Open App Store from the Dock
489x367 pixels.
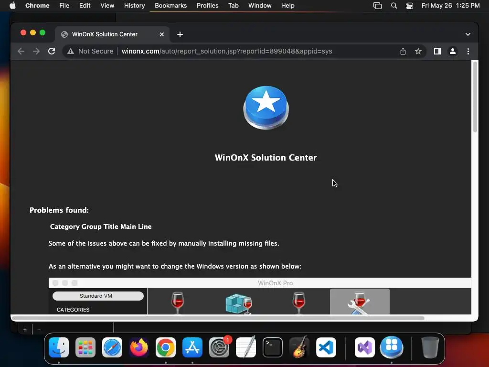coord(192,347)
